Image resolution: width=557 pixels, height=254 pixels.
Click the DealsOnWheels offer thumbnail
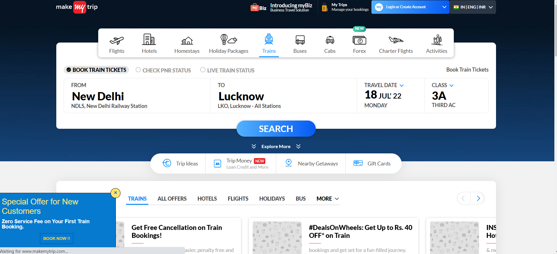click(277, 238)
